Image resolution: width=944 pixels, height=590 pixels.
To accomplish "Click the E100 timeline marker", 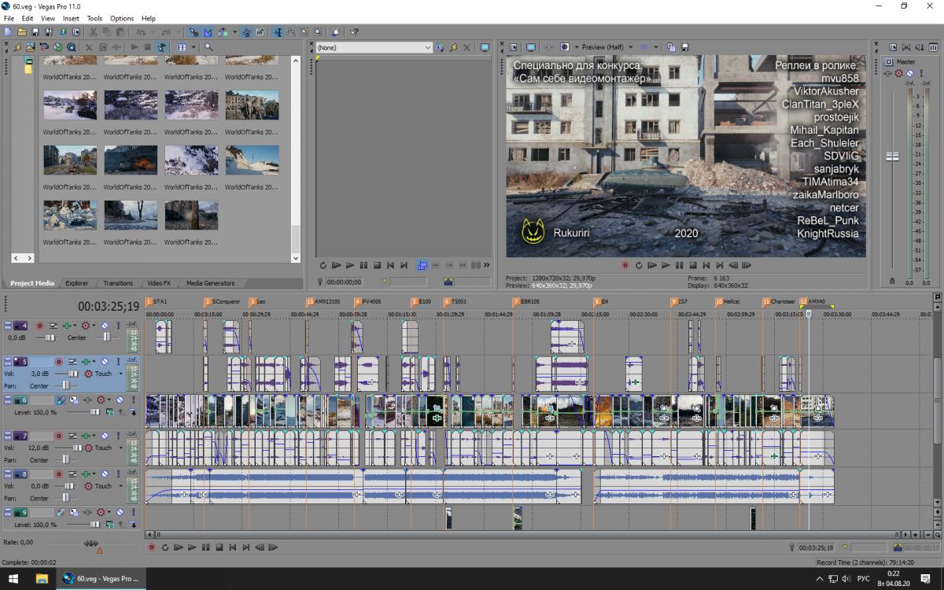I will [x=415, y=301].
